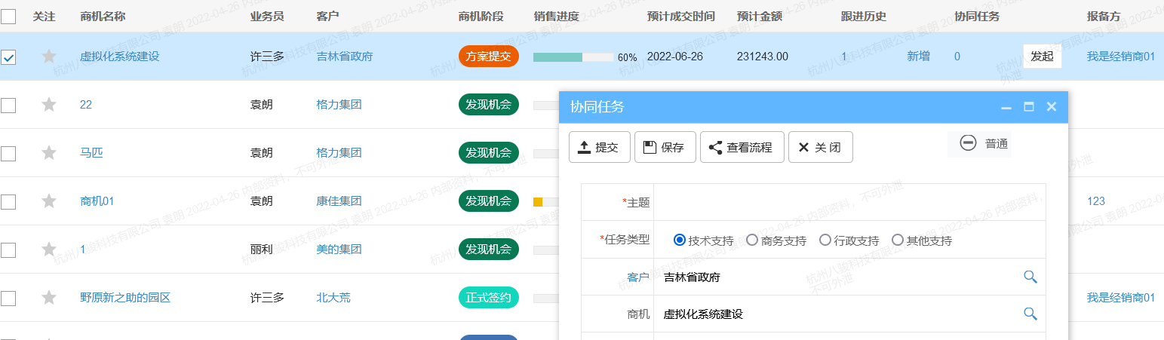This screenshot has height=340, width=1164.
Task: Toggle the select-all header checkbox
Action: point(8,16)
